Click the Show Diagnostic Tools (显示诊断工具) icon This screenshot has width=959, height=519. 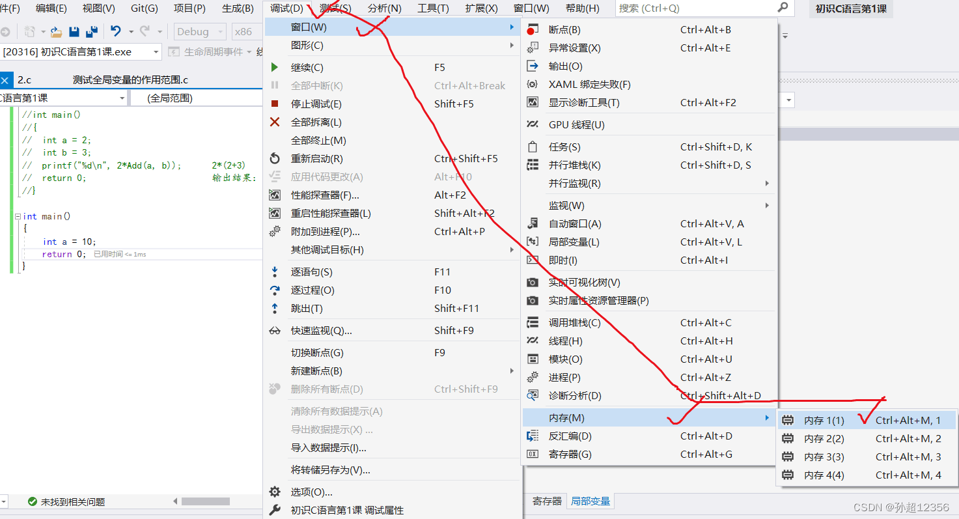(533, 102)
